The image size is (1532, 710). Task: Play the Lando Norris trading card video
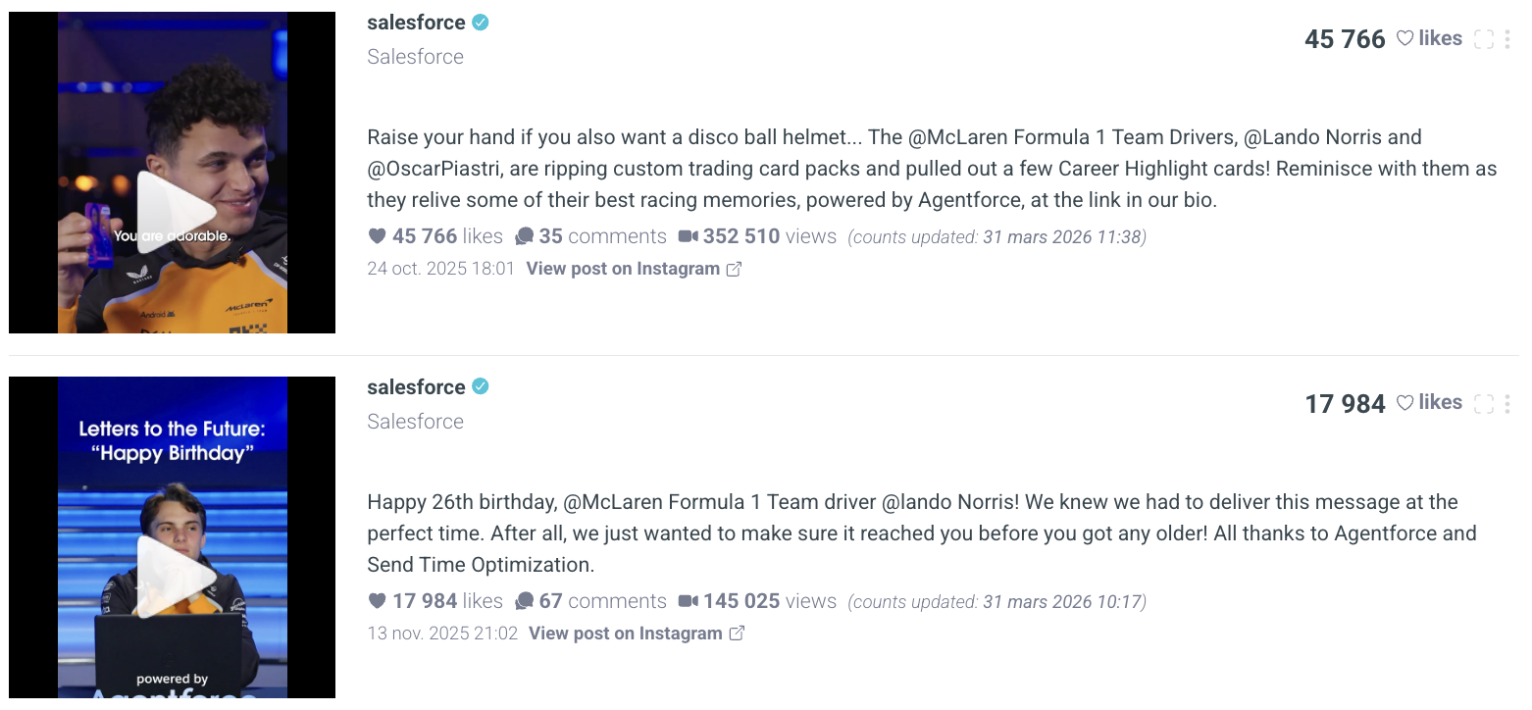[x=177, y=211]
